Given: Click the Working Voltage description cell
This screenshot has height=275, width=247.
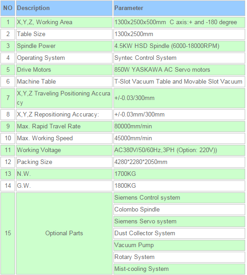Looking at the screenshot, I should 64,150.
